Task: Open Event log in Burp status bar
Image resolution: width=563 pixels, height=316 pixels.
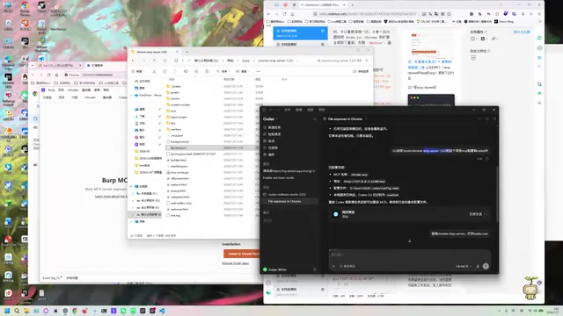Action: tap(52, 278)
